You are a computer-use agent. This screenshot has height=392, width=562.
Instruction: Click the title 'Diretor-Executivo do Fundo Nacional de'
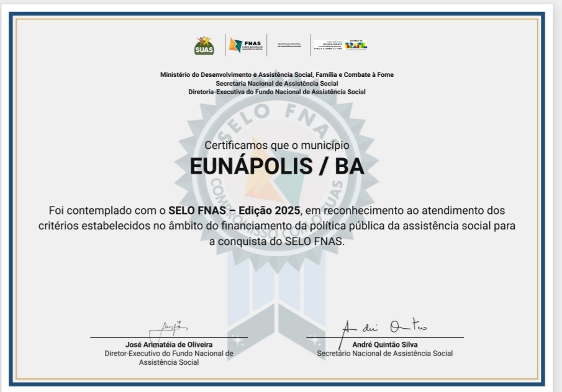169,354
